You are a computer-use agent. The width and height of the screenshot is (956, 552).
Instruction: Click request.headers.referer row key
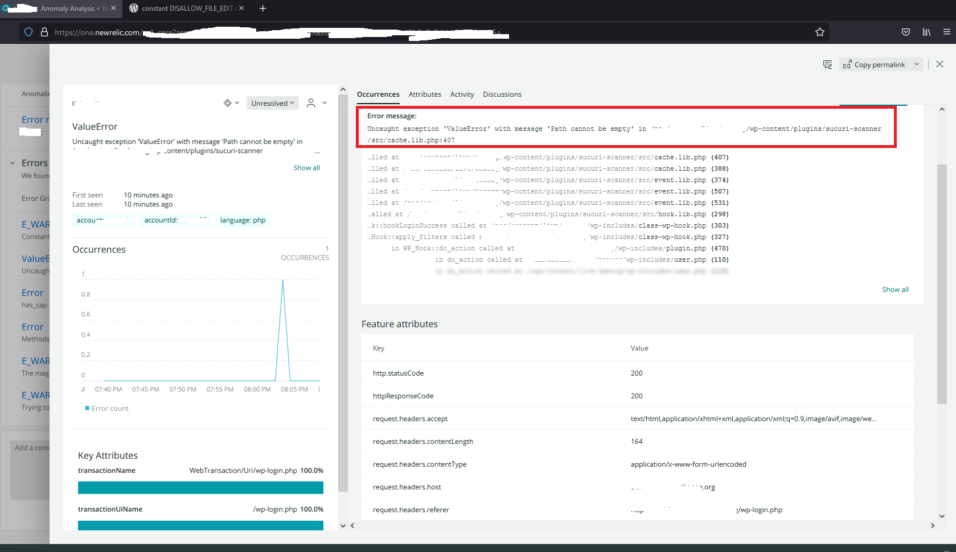point(411,509)
